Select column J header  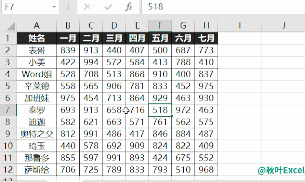(x=284, y=26)
